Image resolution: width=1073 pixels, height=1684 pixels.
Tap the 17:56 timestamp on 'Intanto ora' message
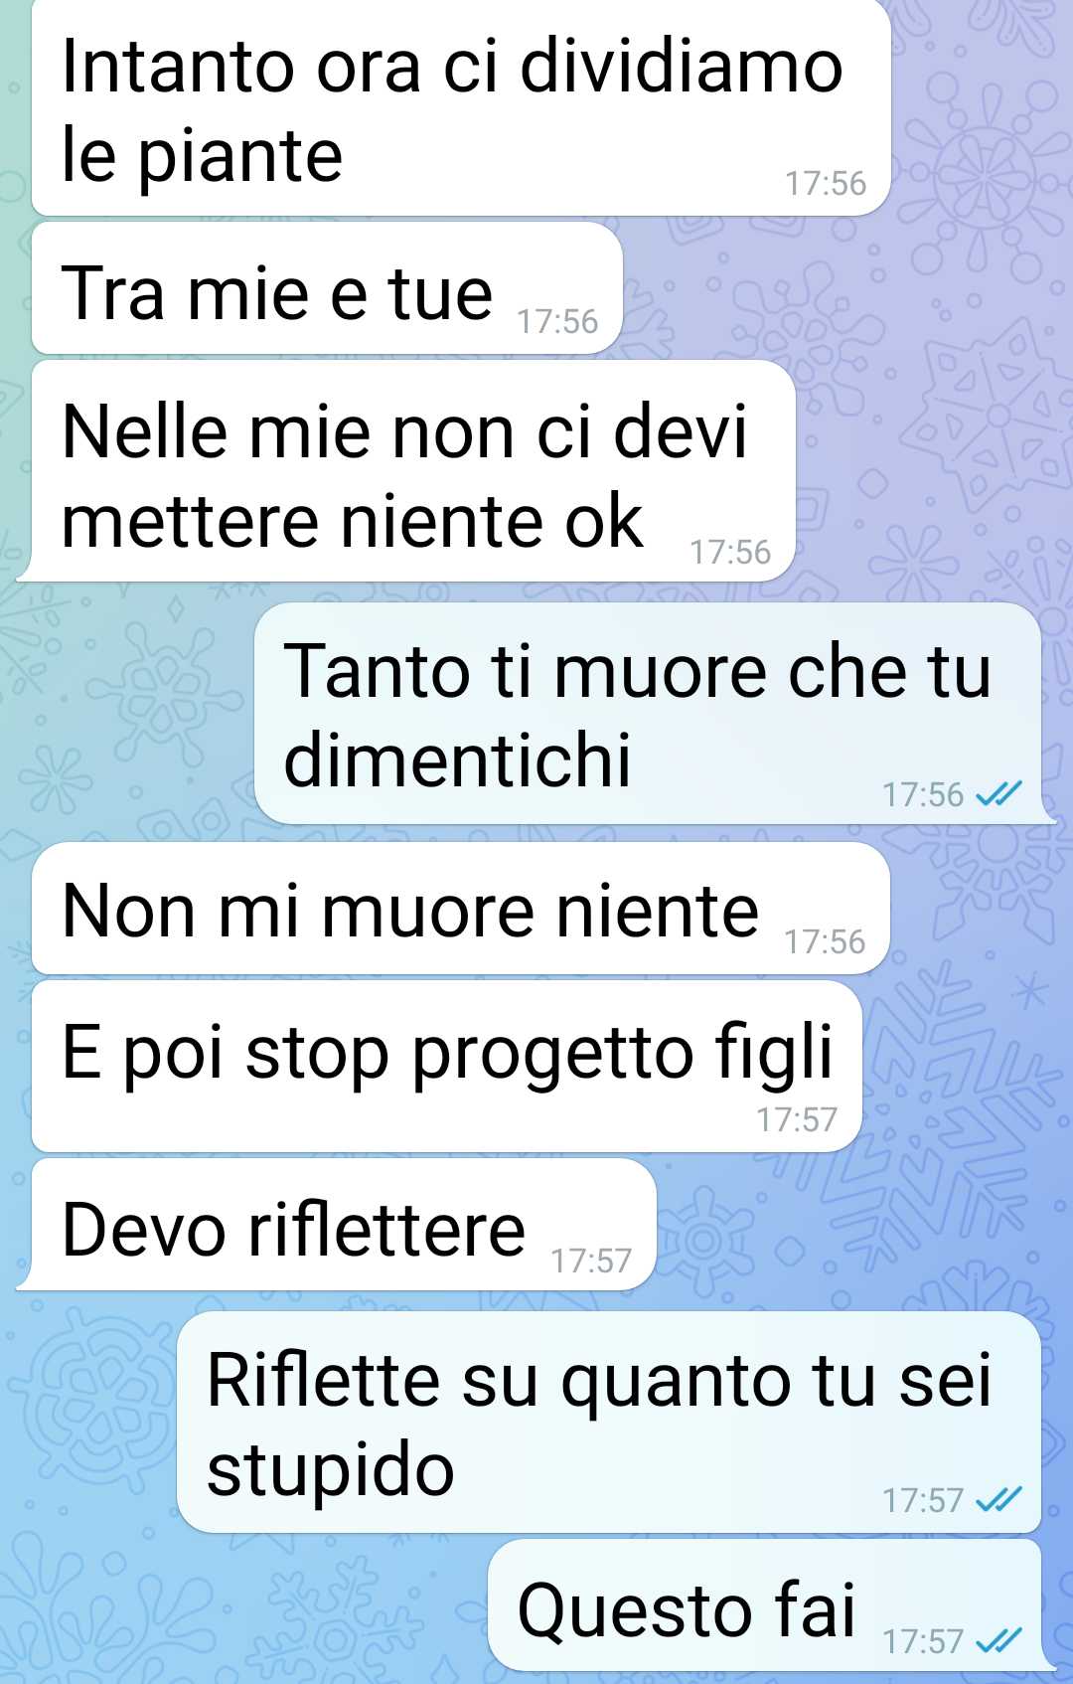(x=826, y=184)
